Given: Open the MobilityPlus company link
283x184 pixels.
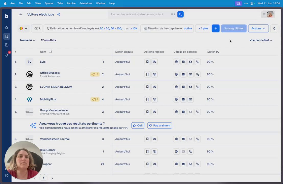Looking at the screenshot, I should pyautogui.click(x=48, y=99).
